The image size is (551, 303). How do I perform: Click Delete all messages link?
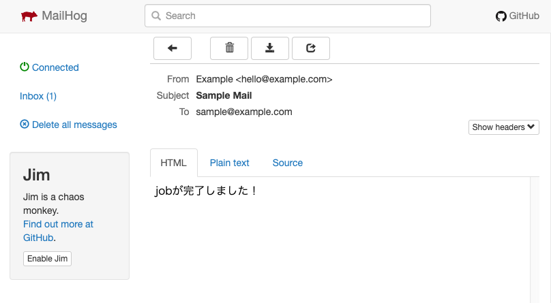[x=74, y=125]
